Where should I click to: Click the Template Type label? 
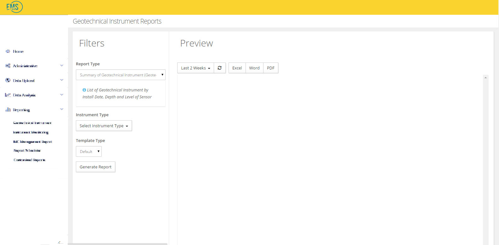[x=90, y=140]
